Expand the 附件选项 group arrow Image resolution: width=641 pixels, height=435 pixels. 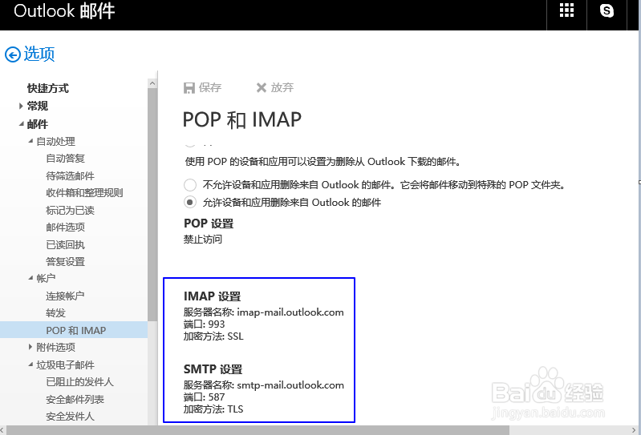tap(30, 347)
